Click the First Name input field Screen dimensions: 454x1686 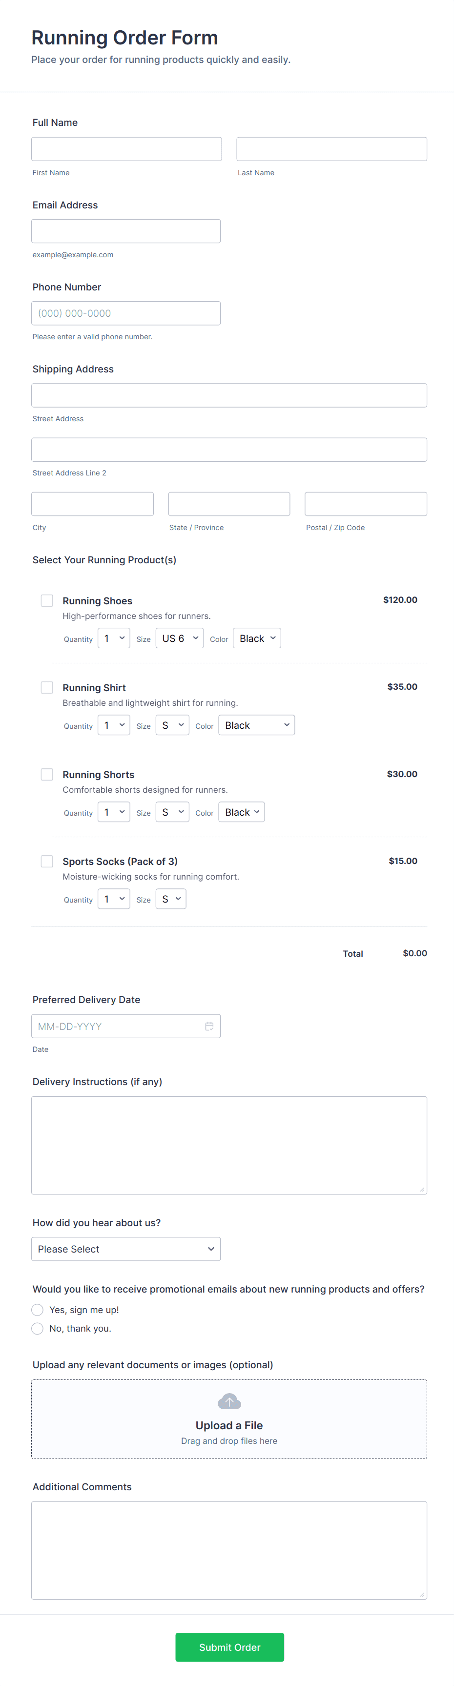(x=126, y=149)
